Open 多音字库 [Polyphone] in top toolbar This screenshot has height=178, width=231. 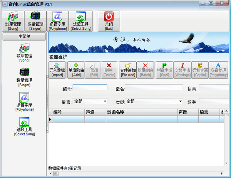pyautogui.click(x=58, y=21)
